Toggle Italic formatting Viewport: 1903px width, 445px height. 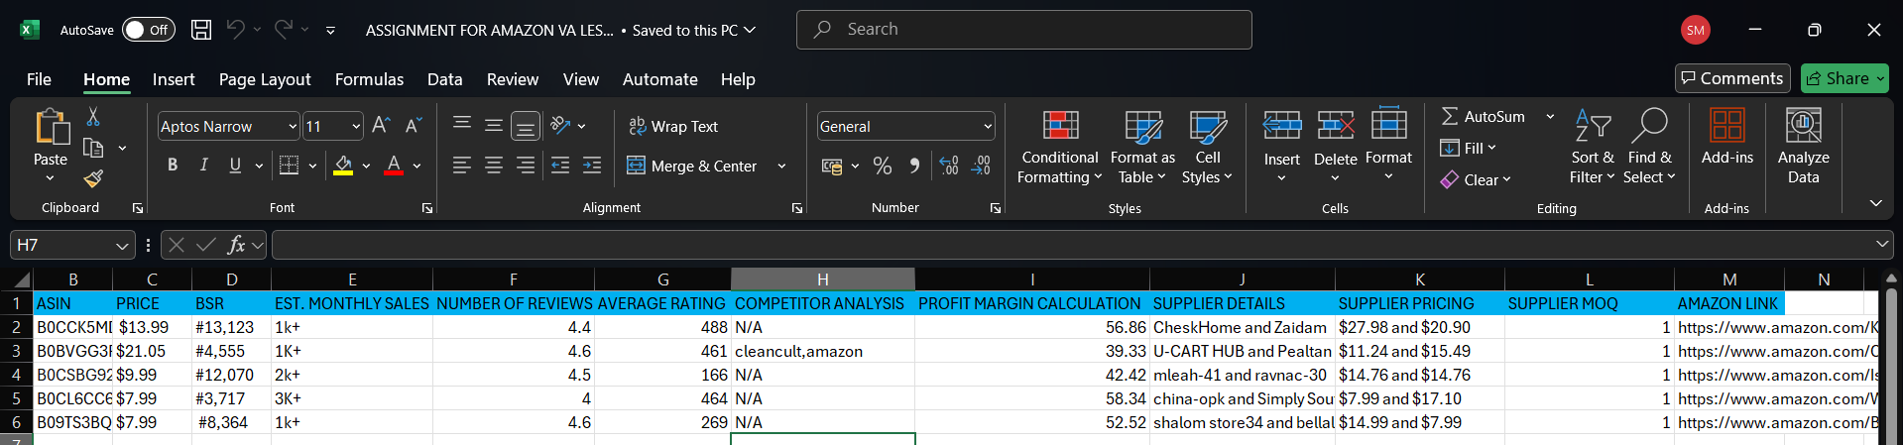coord(203,166)
